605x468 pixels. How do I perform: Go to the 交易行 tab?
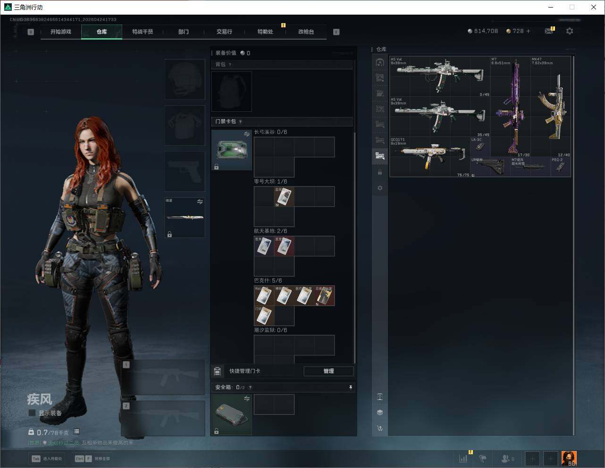[x=224, y=32]
